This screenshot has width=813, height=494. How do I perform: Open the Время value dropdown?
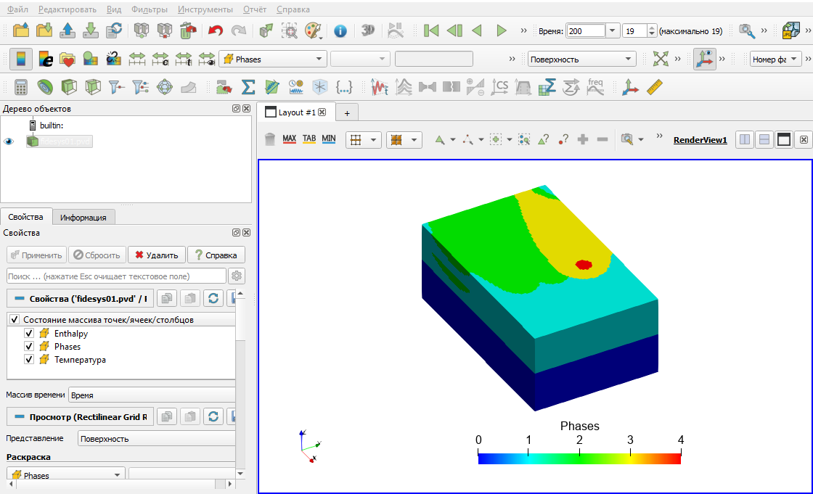(x=612, y=30)
